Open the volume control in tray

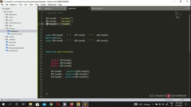163,104
